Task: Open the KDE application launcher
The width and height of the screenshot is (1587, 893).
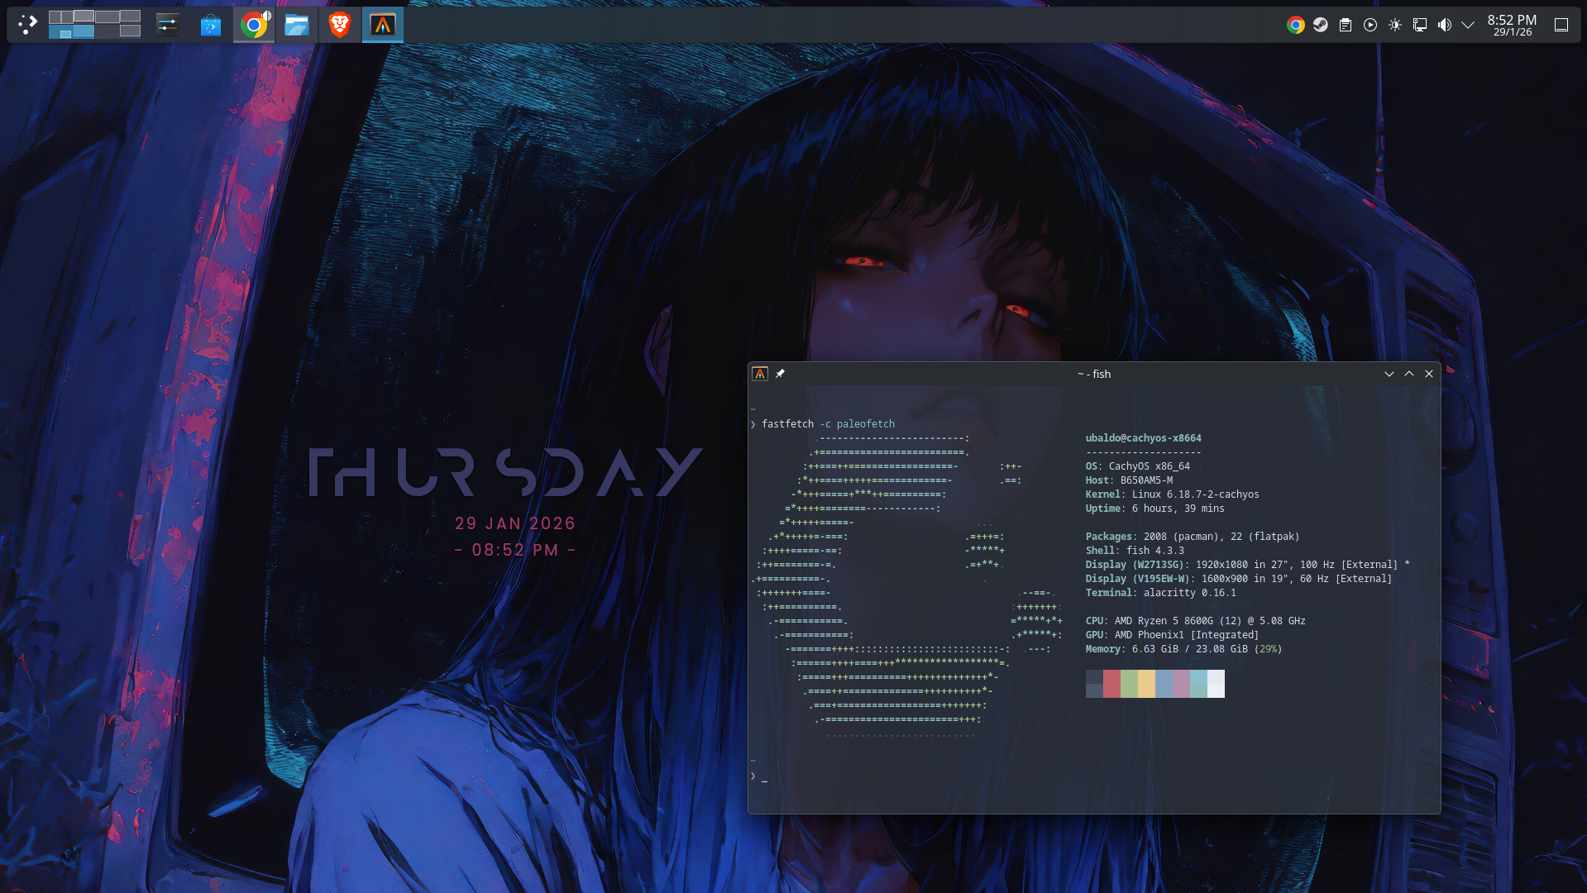Action: [x=27, y=25]
